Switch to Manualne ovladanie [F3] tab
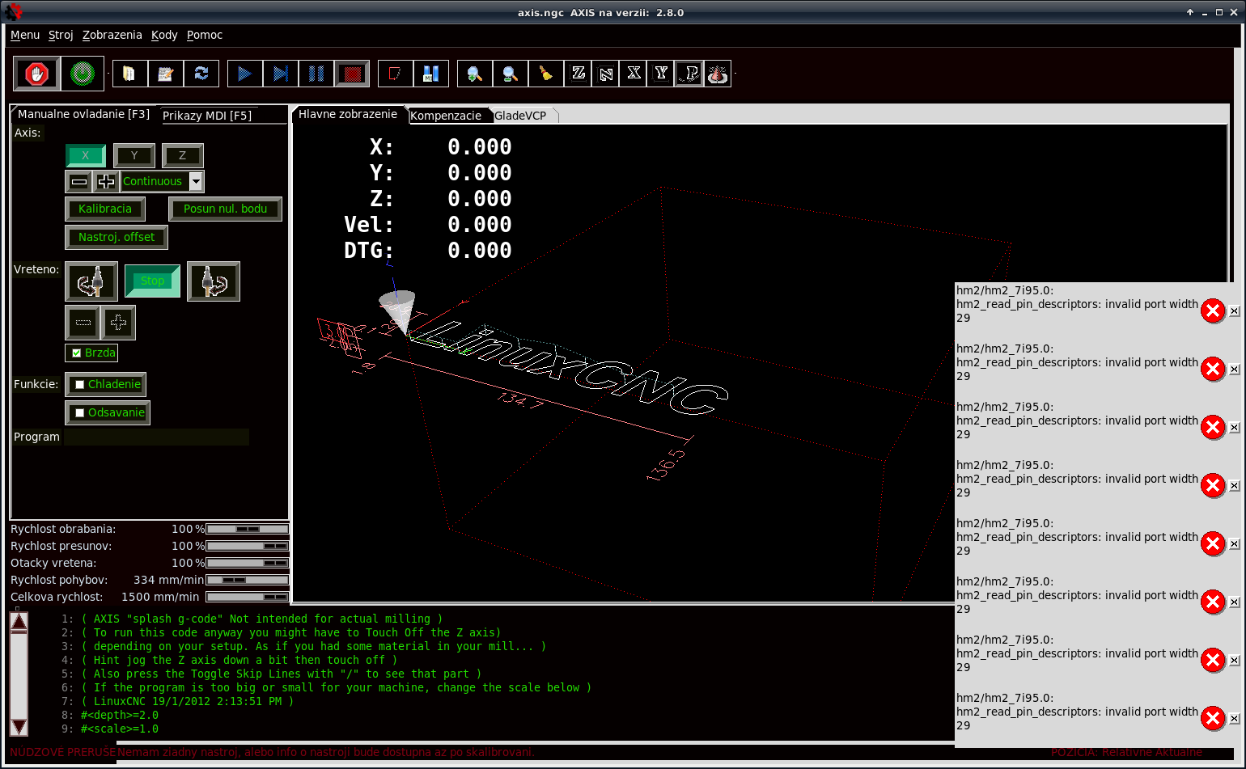Image resolution: width=1246 pixels, height=769 pixels. 84,114
